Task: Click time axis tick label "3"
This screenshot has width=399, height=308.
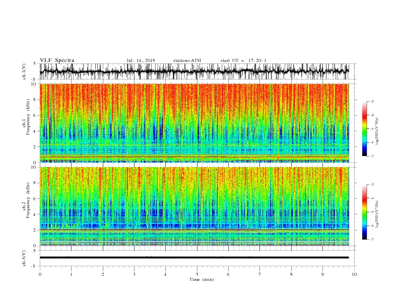Action: click(x=134, y=274)
